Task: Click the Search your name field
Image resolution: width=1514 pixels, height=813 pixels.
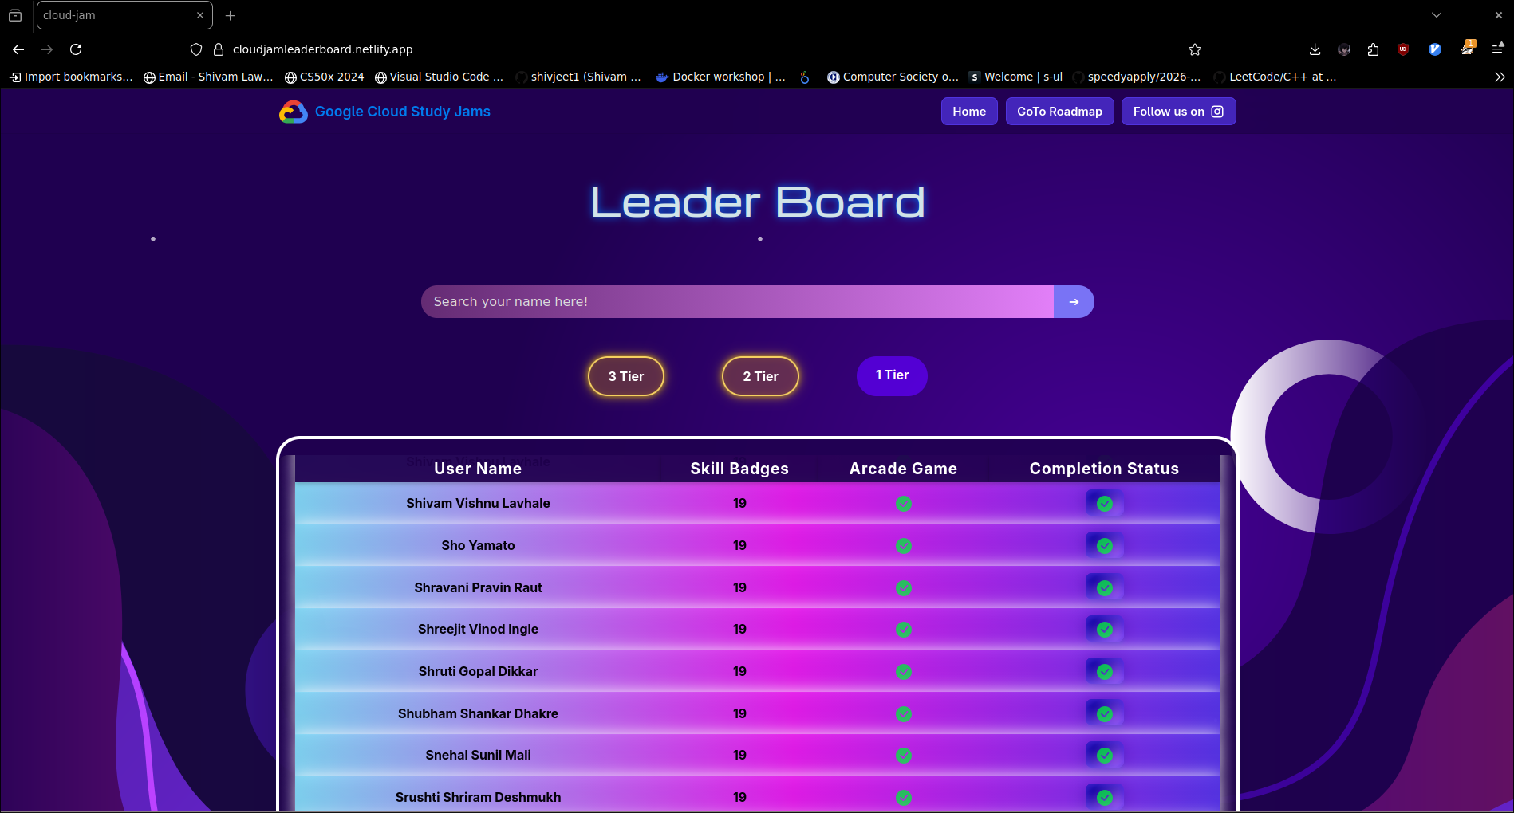Action: [x=737, y=302]
